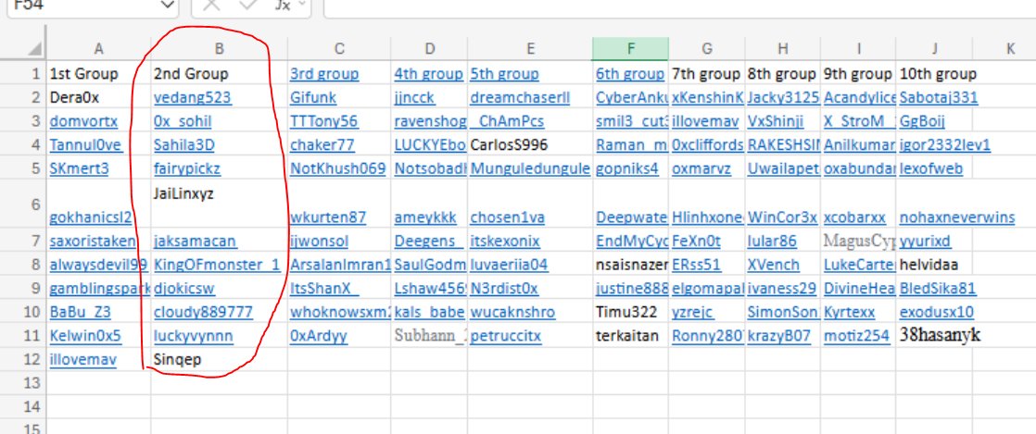Select the Dera0x cell

pos(99,97)
